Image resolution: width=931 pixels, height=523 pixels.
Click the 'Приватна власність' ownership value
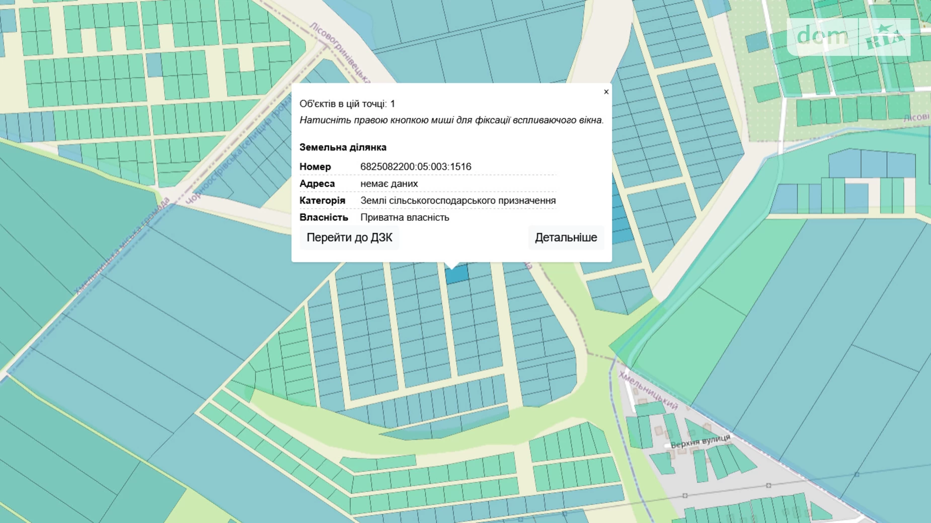tap(404, 218)
